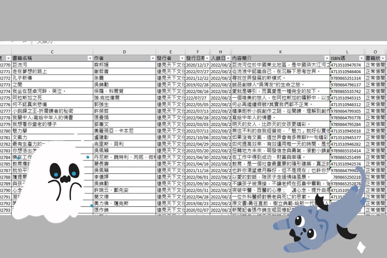The width and height of the screenshot is (387, 258).
Task: Select column C header
Action: point(52,52)
